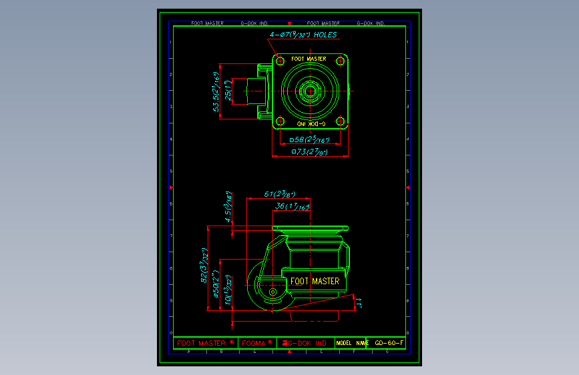Click the FOOMA ® title block cell
The height and width of the screenshot is (375, 579).
[257, 343]
